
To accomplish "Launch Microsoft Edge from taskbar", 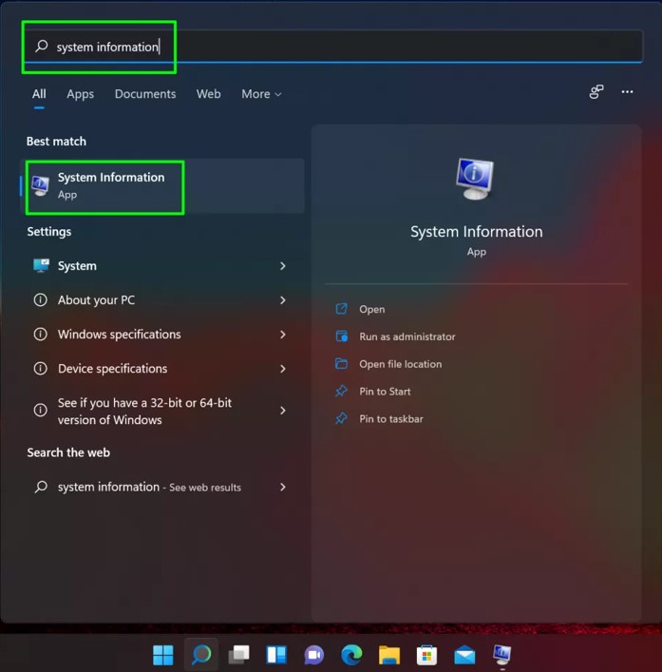I will point(351,655).
